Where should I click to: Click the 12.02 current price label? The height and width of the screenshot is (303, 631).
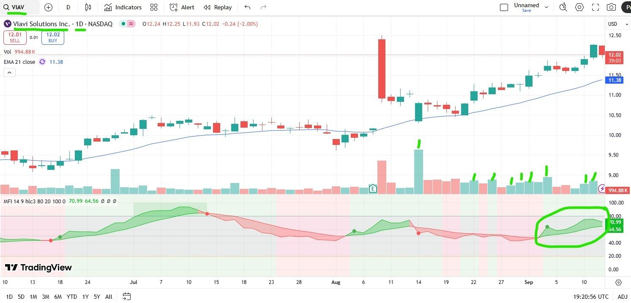point(615,57)
